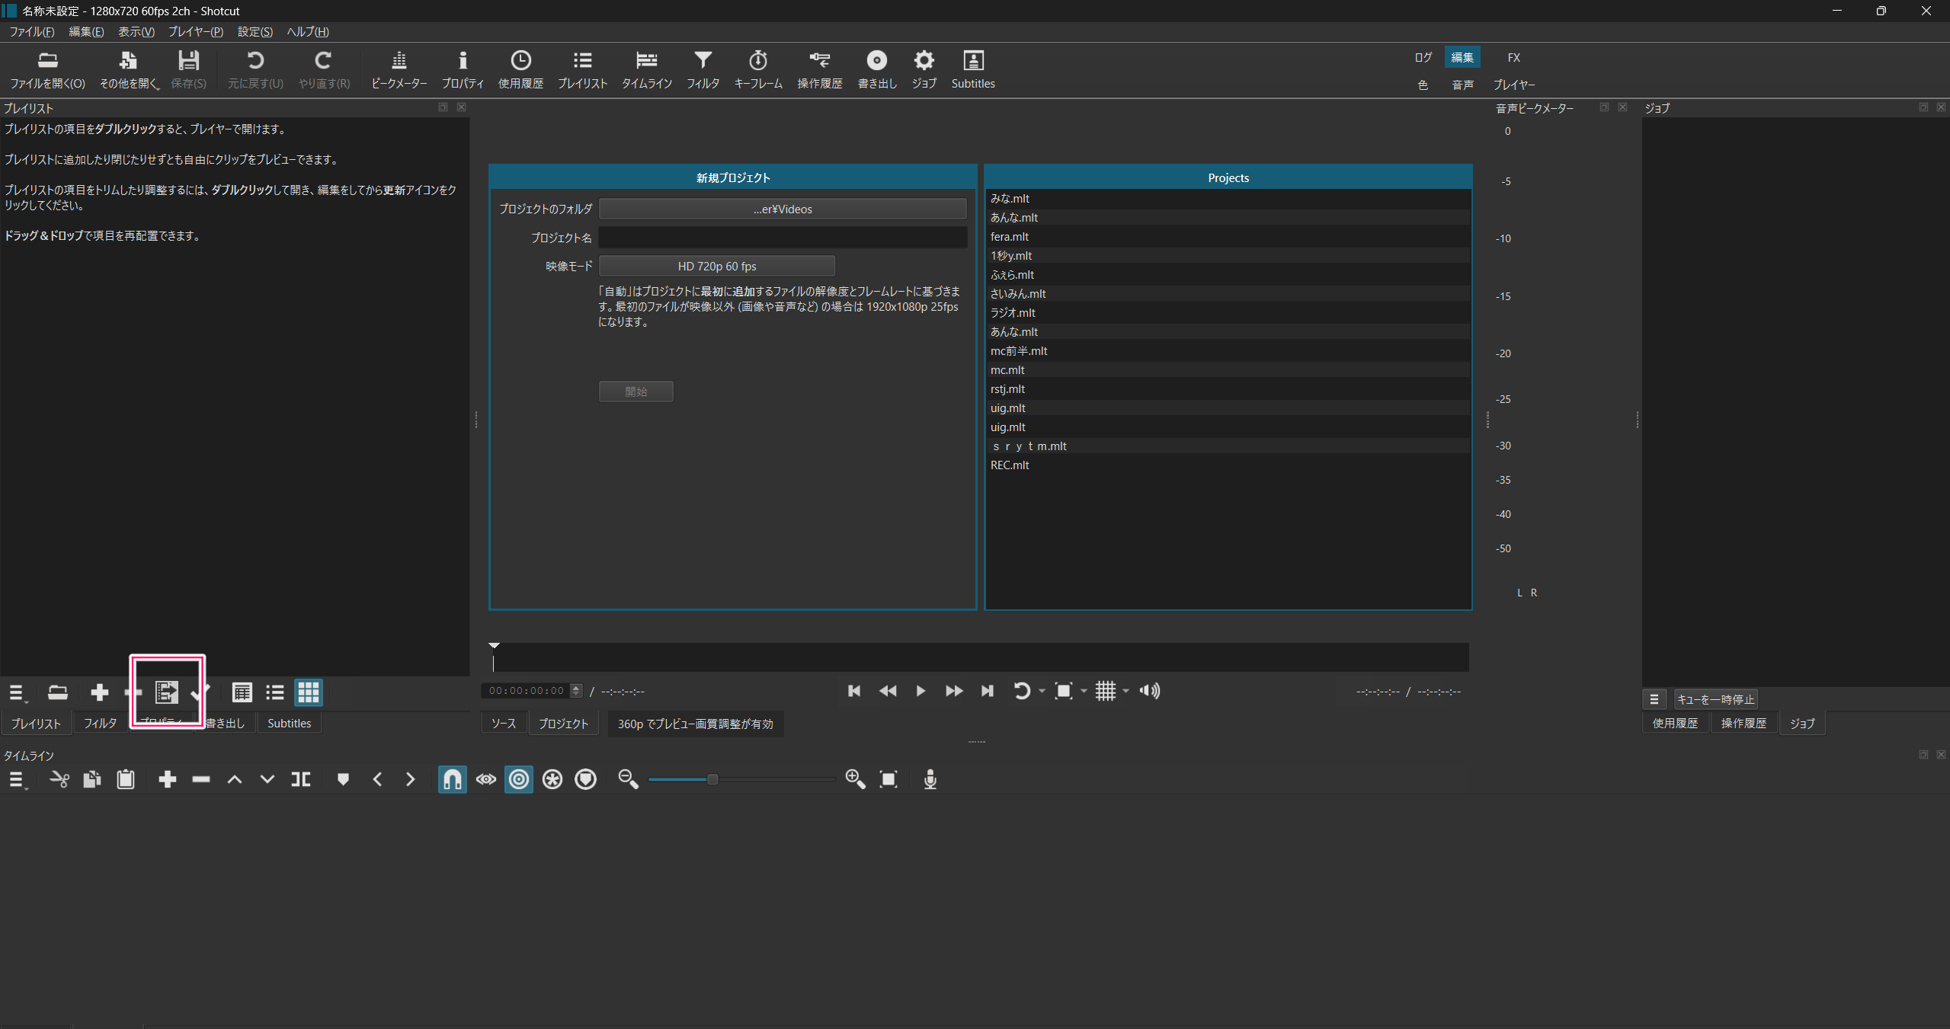Viewport: 1950px width, 1029px height.
Task: Click the player scrub bar above the transport controls
Action: [x=979, y=657]
